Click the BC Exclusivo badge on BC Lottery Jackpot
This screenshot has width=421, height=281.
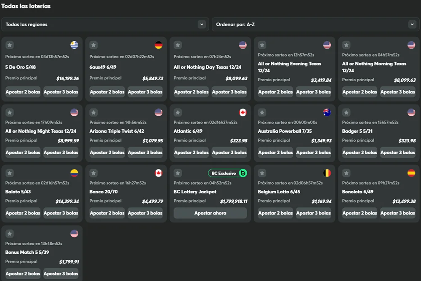coord(227,173)
